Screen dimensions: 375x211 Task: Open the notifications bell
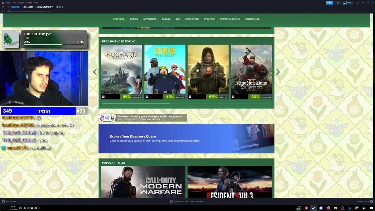(338, 3)
